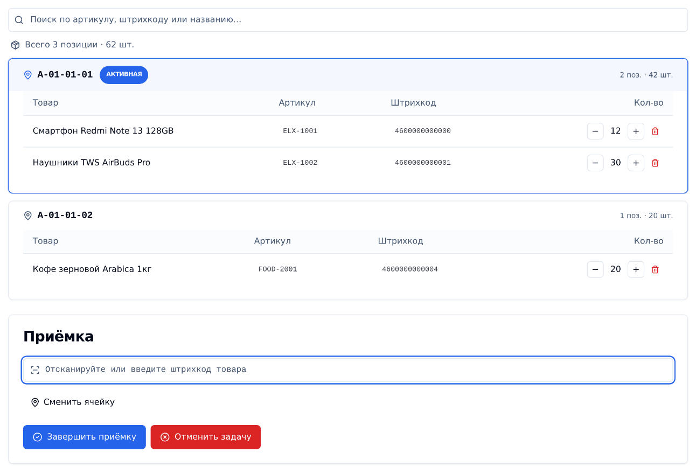Click the summary 2 поз. · 42 шт.
696x473 pixels.
[x=646, y=75]
